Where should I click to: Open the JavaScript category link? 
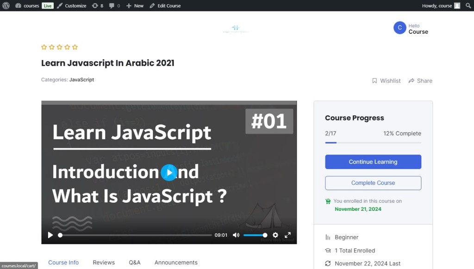click(x=81, y=80)
